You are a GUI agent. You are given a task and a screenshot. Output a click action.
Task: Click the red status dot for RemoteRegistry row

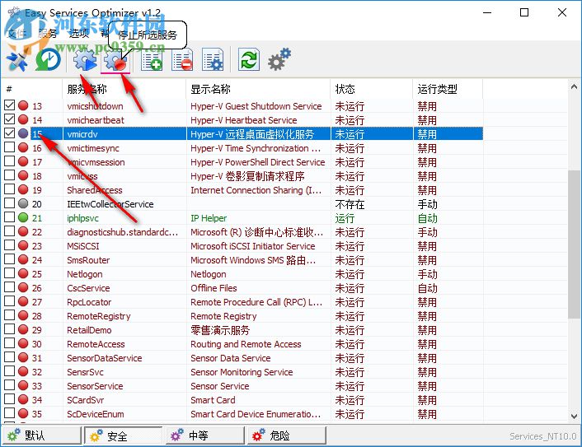coord(23,315)
